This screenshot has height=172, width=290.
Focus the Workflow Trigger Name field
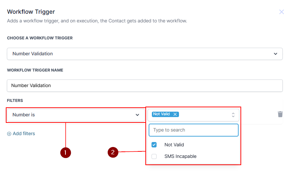coord(145,86)
